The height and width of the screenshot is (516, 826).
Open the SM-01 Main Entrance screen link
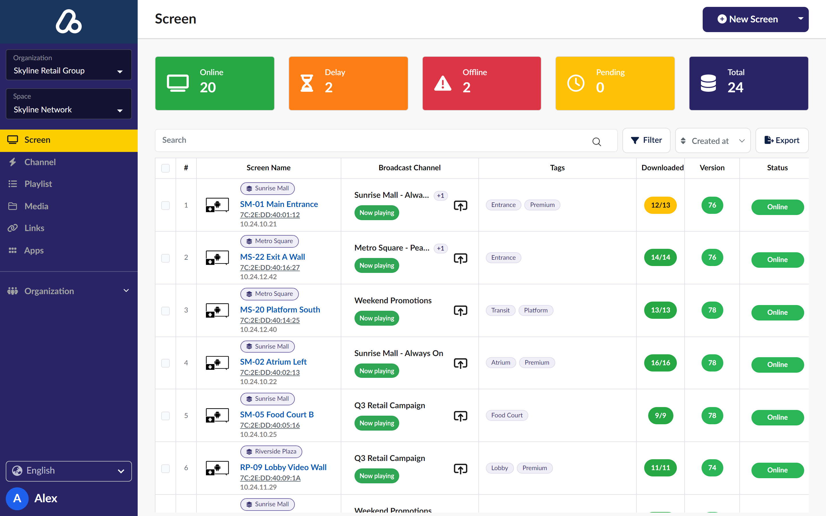[279, 204]
